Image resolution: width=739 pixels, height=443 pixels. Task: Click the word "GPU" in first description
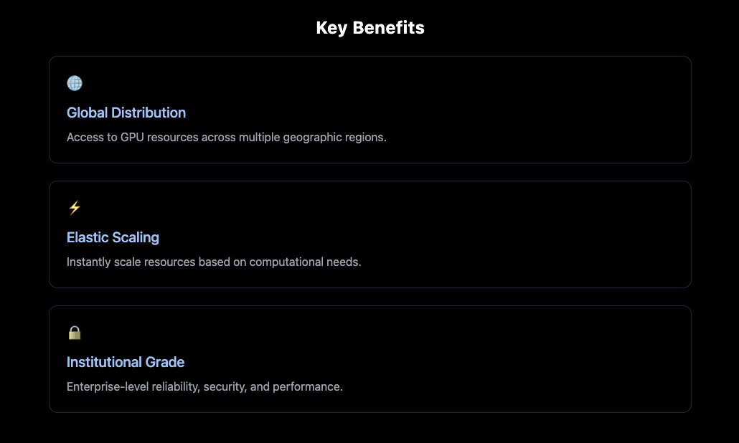click(141, 137)
